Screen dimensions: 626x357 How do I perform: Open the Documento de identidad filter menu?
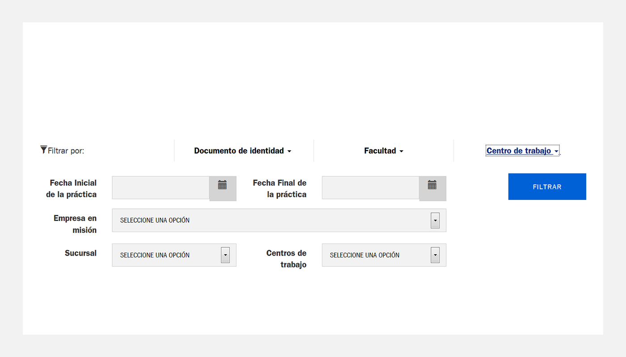[243, 151]
